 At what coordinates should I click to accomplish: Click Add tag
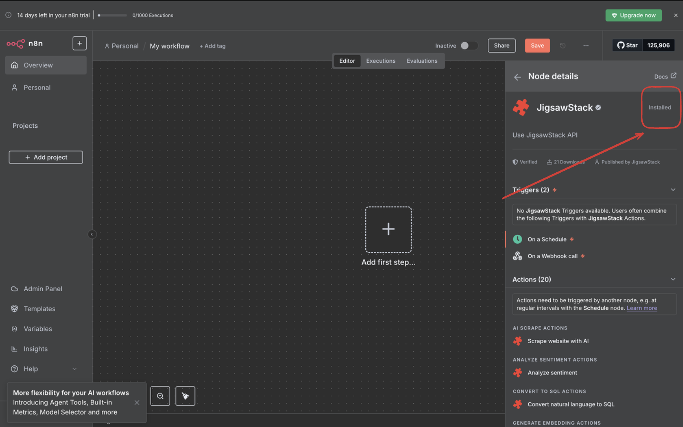tap(213, 46)
